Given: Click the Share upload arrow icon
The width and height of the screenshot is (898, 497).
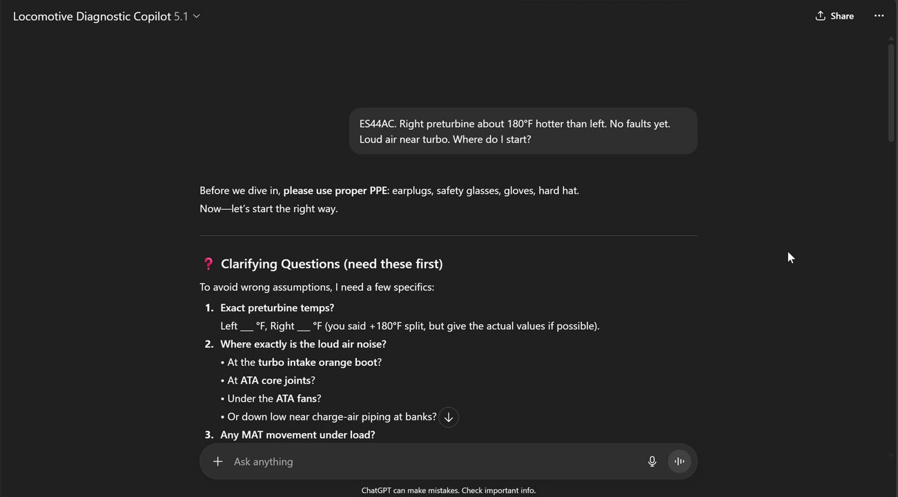Looking at the screenshot, I should 820,16.
